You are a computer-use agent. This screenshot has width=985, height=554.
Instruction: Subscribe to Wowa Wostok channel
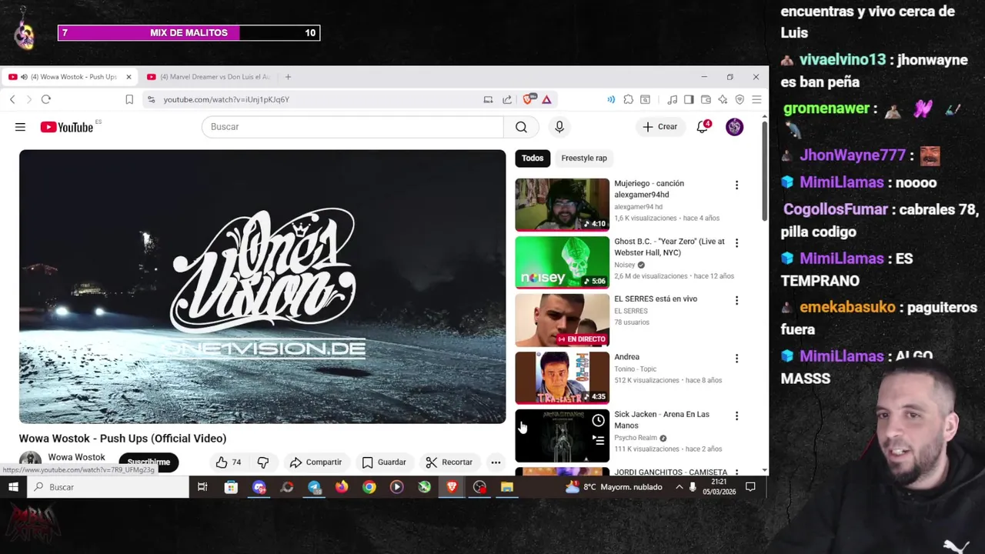[x=149, y=462]
